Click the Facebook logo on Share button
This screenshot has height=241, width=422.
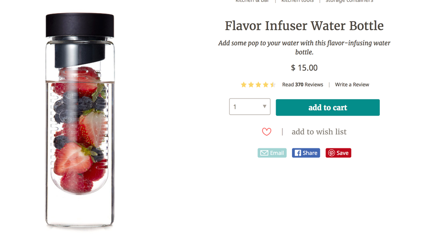pos(297,153)
